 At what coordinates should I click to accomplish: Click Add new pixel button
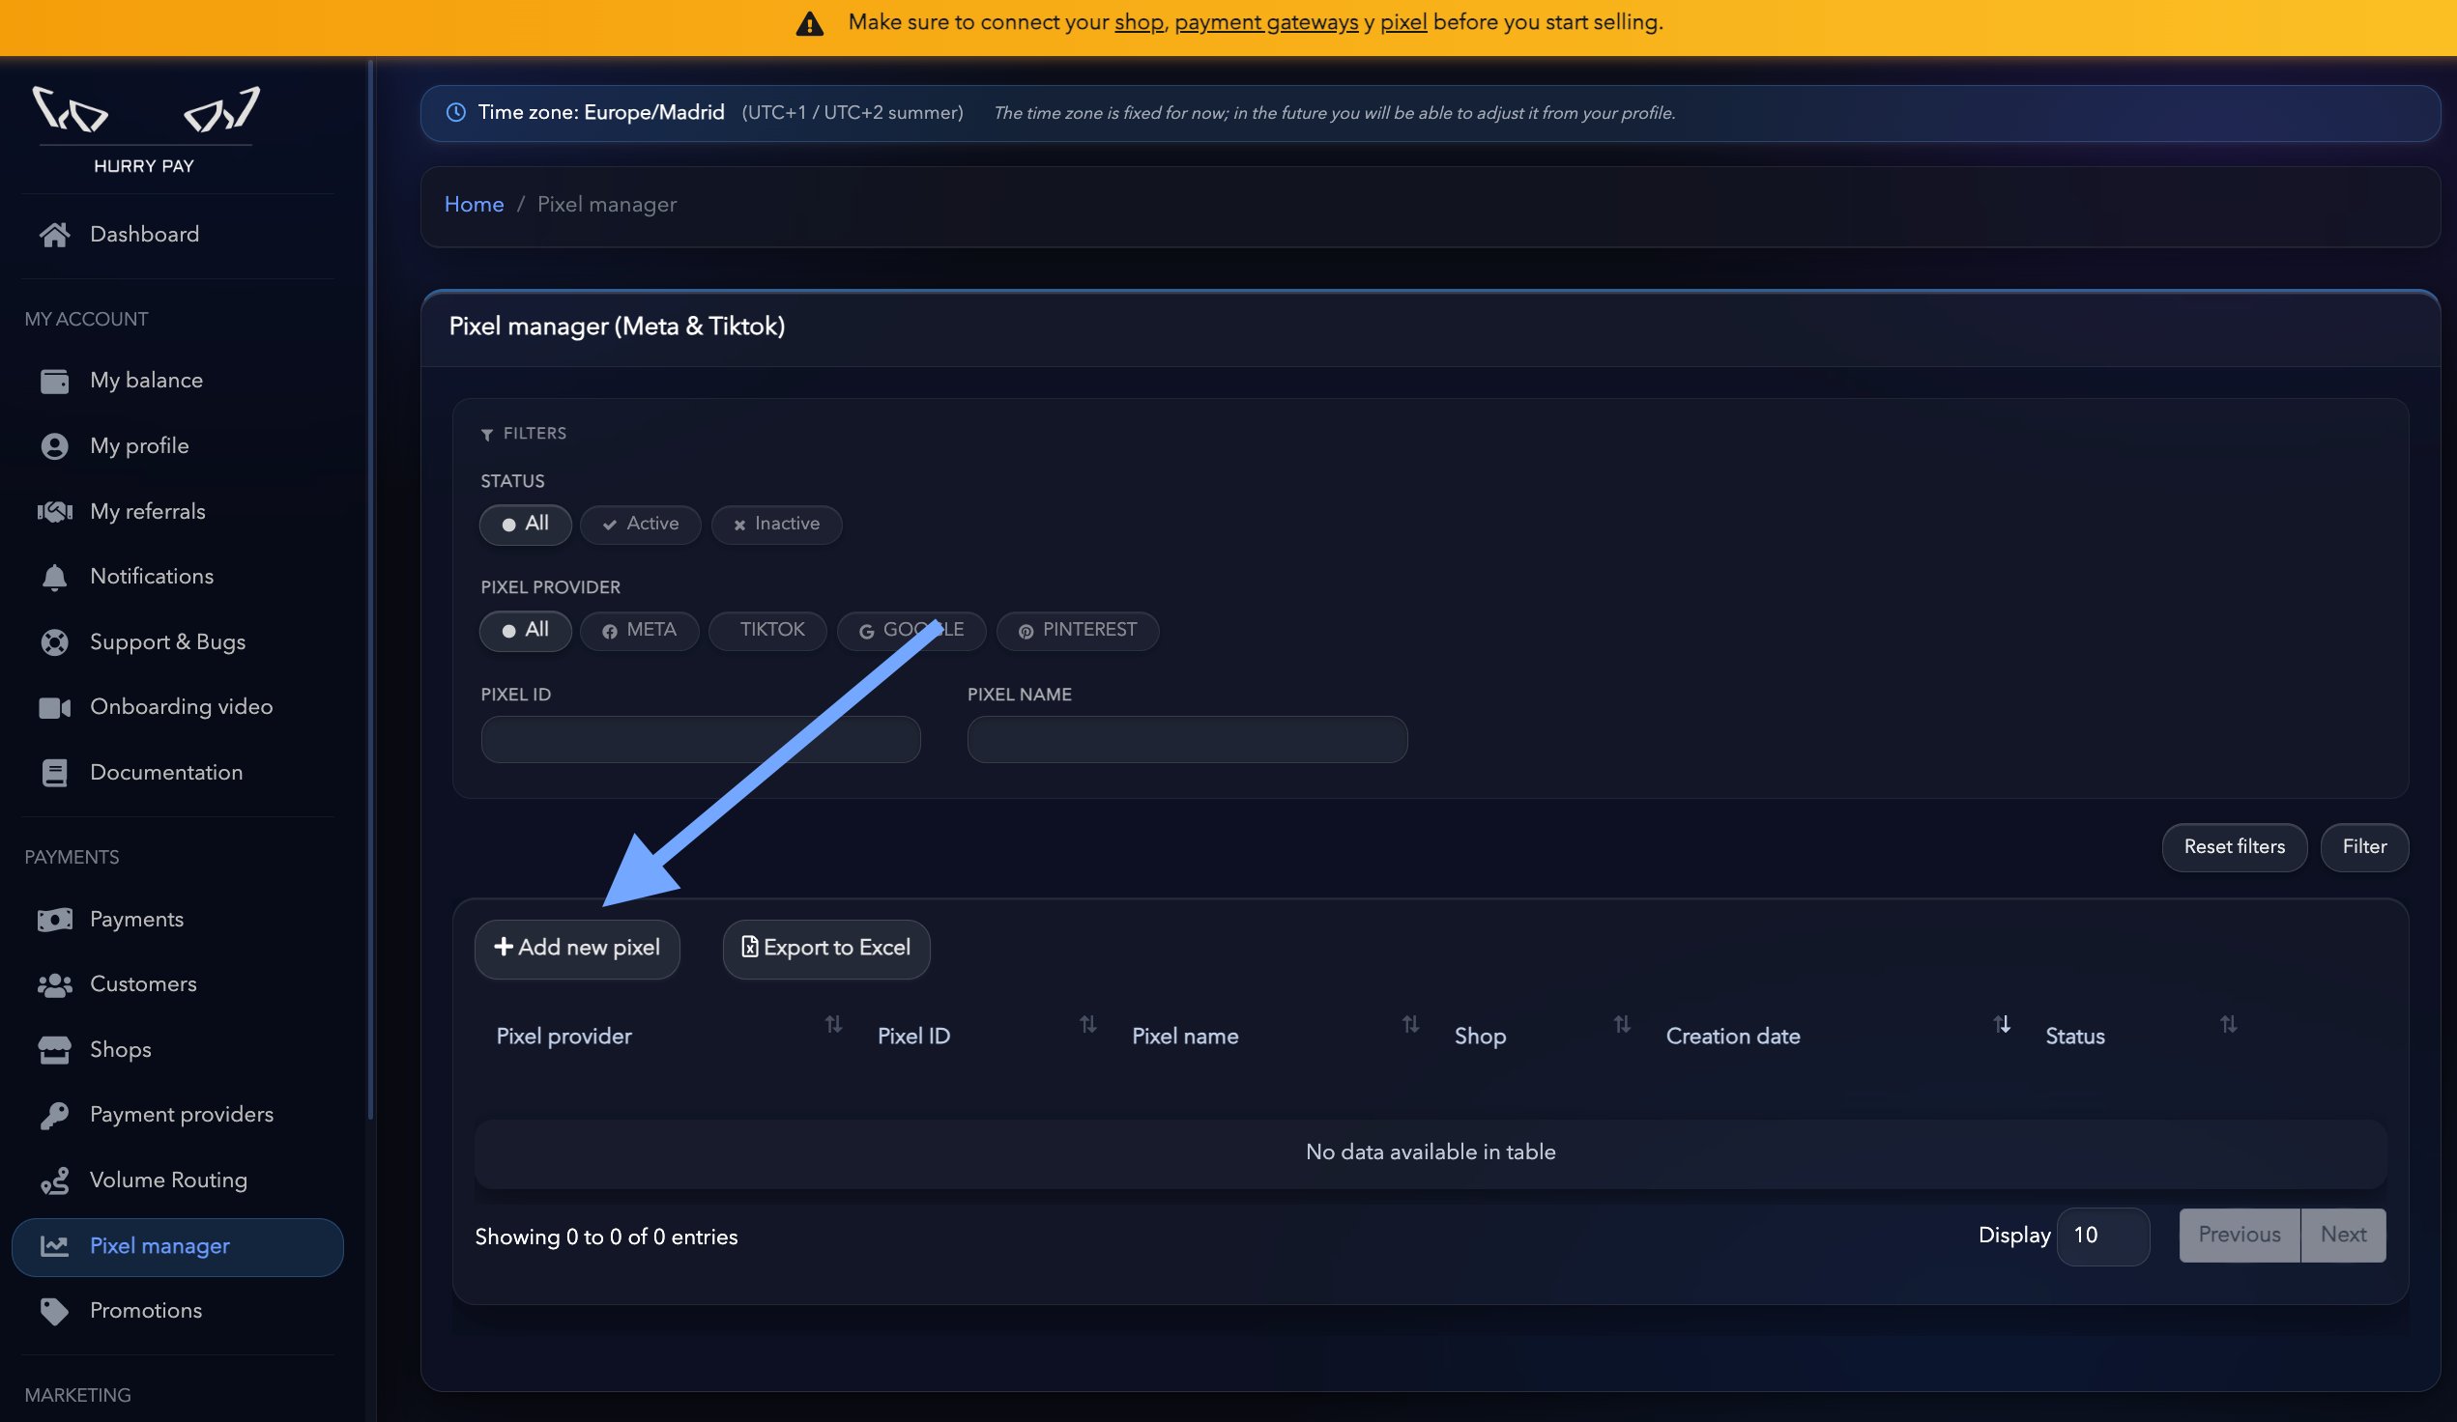point(577,950)
